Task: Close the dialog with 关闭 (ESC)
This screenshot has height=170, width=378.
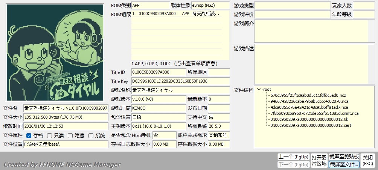Action: tap(368, 161)
